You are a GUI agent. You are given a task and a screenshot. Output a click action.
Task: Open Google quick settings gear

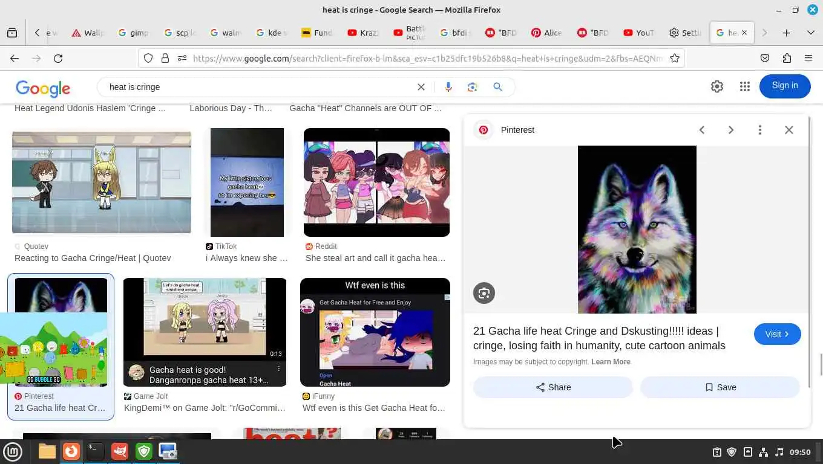coord(717,86)
